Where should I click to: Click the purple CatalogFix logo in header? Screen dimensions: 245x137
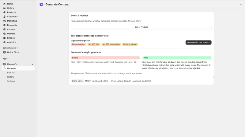(x=41, y=4)
